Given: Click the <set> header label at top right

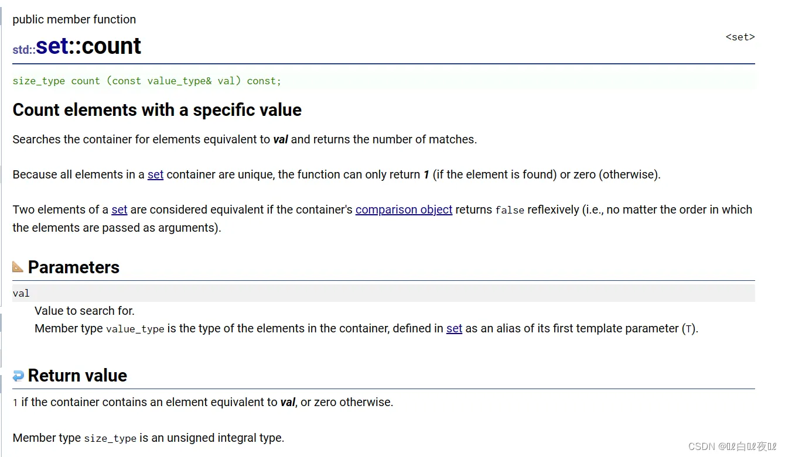Looking at the screenshot, I should coord(740,37).
